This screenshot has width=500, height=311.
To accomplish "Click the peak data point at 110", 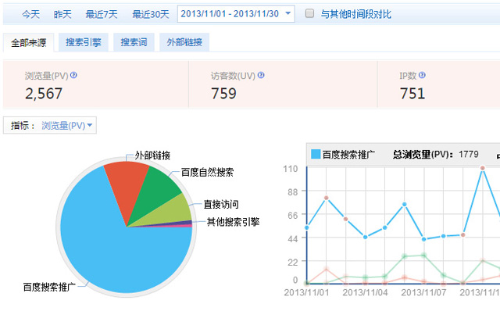I will [483, 168].
